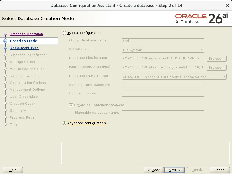This screenshot has height=174, width=232.
Task: Cancel the database creation wizard
Action: (220, 170)
